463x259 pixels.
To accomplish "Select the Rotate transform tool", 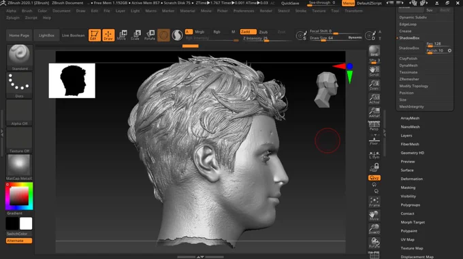I will [150, 35].
